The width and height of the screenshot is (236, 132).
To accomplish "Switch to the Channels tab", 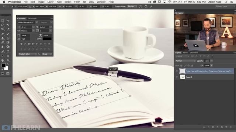I will tap(194, 53).
